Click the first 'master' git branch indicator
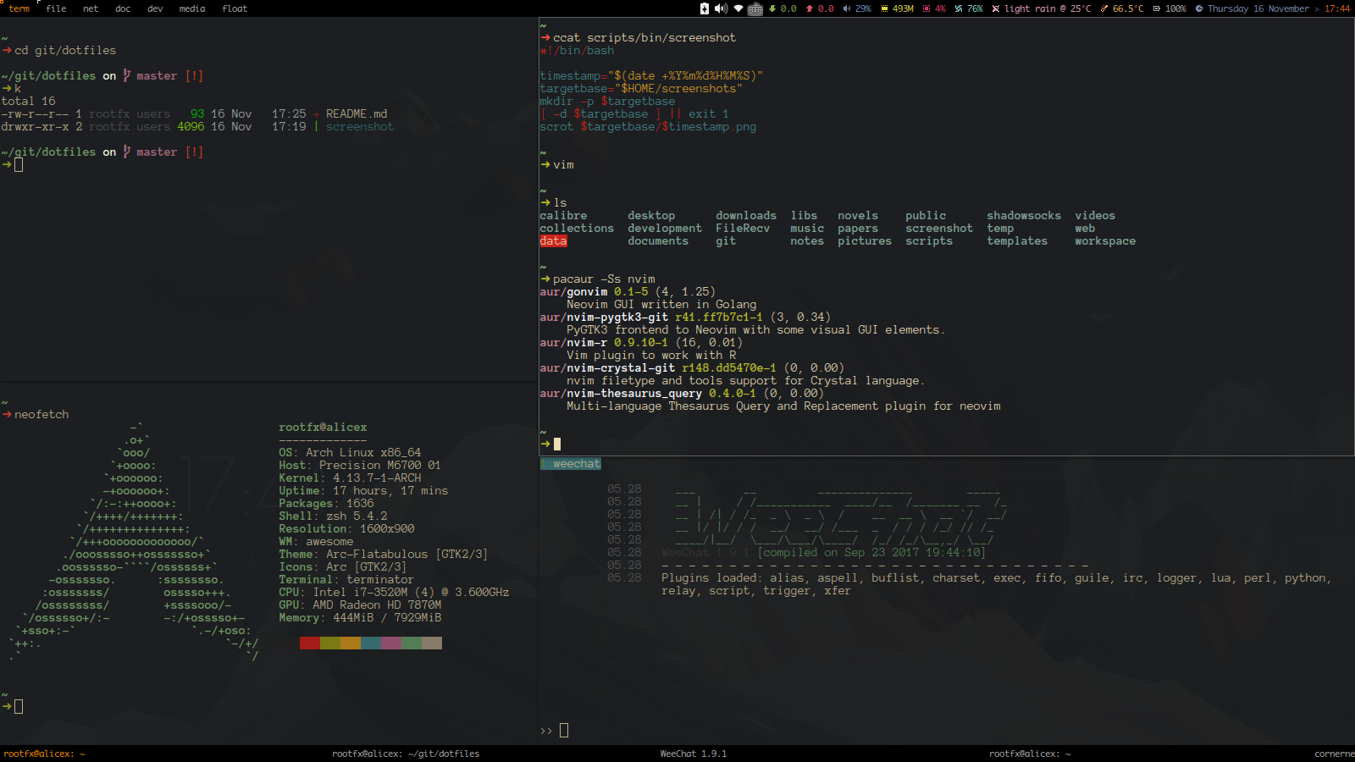Viewport: 1355px width, 762px height. [157, 76]
